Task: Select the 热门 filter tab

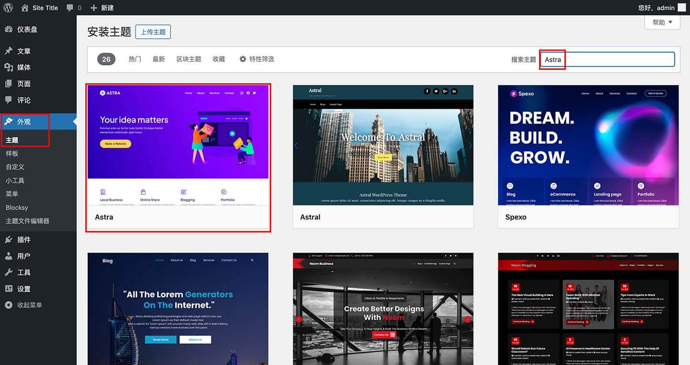Action: tap(135, 59)
